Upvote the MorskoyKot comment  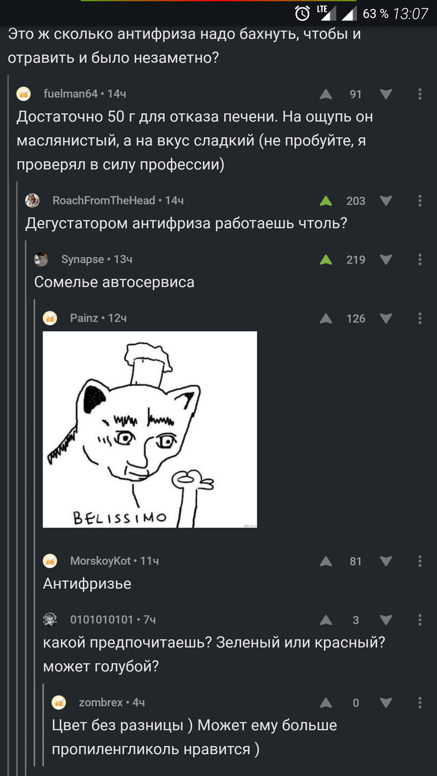point(326,561)
